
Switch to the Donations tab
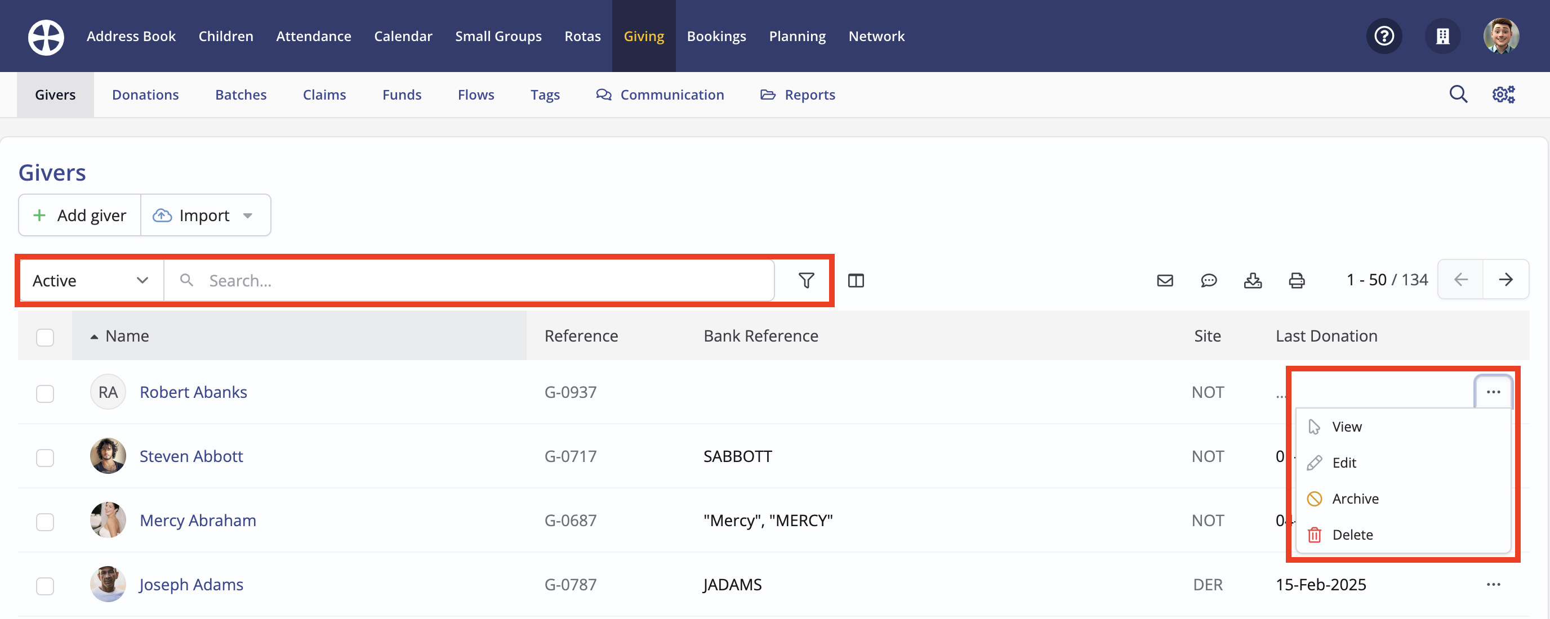[x=145, y=95]
